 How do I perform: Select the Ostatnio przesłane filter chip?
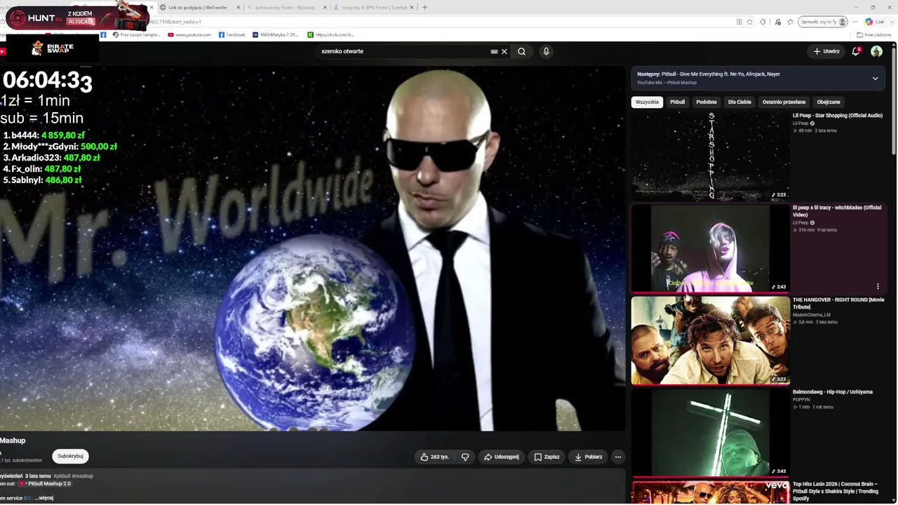click(x=784, y=102)
